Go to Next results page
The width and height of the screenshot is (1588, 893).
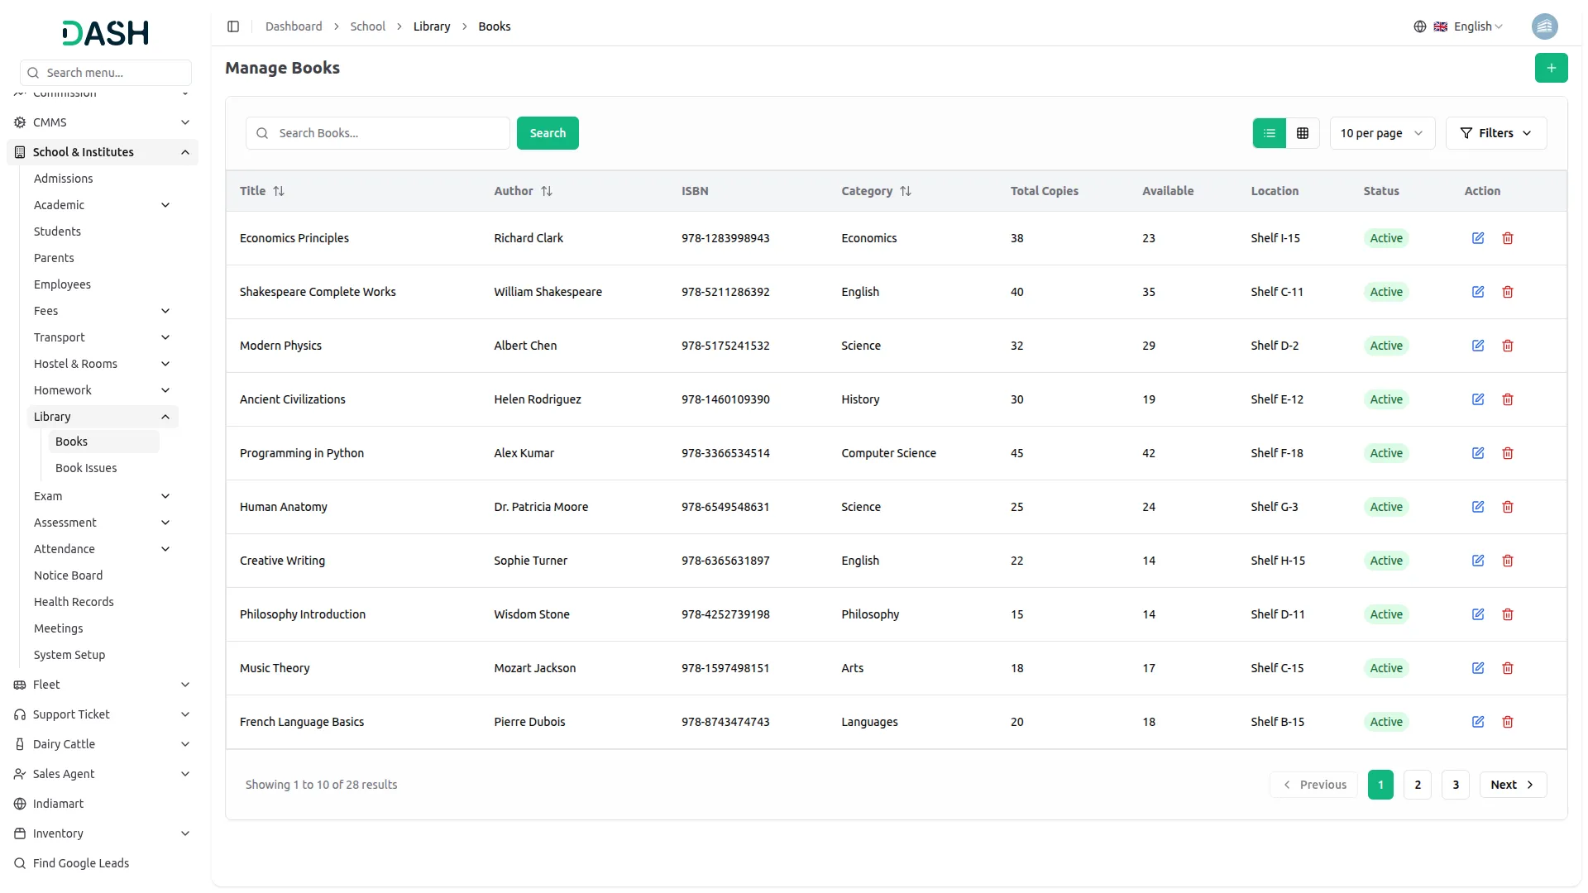(1513, 785)
